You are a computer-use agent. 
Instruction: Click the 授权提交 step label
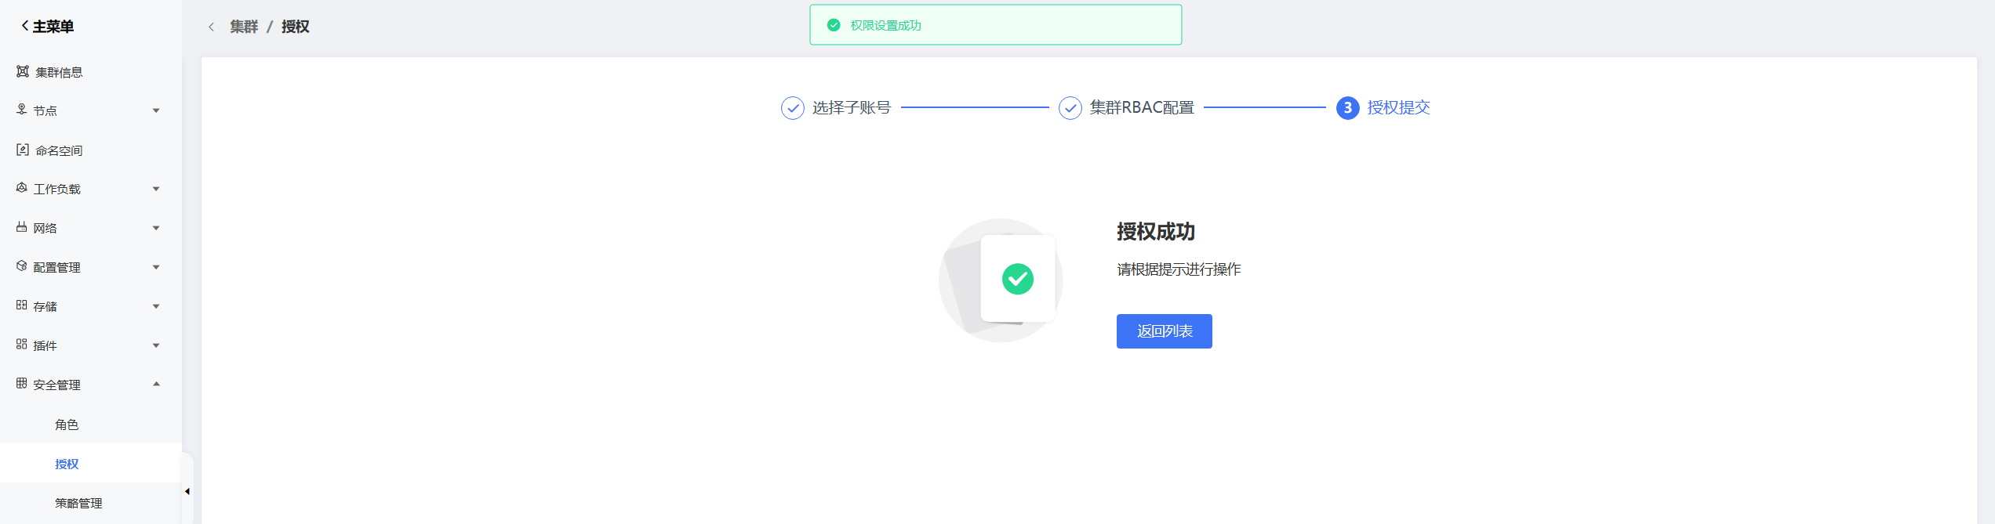tap(1399, 107)
